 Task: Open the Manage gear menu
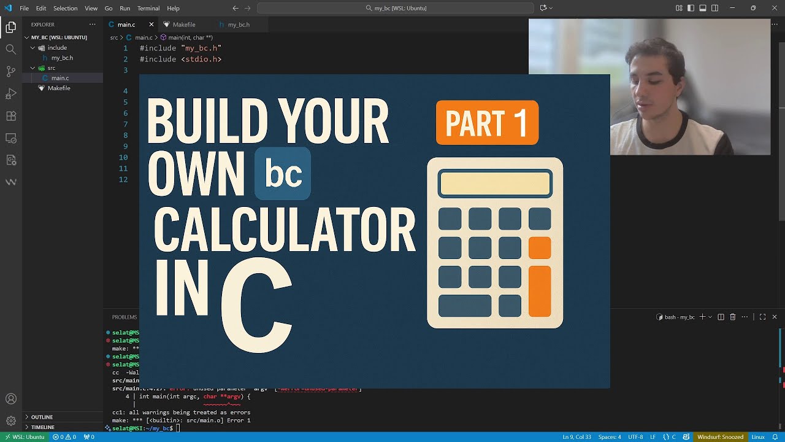coord(10,421)
